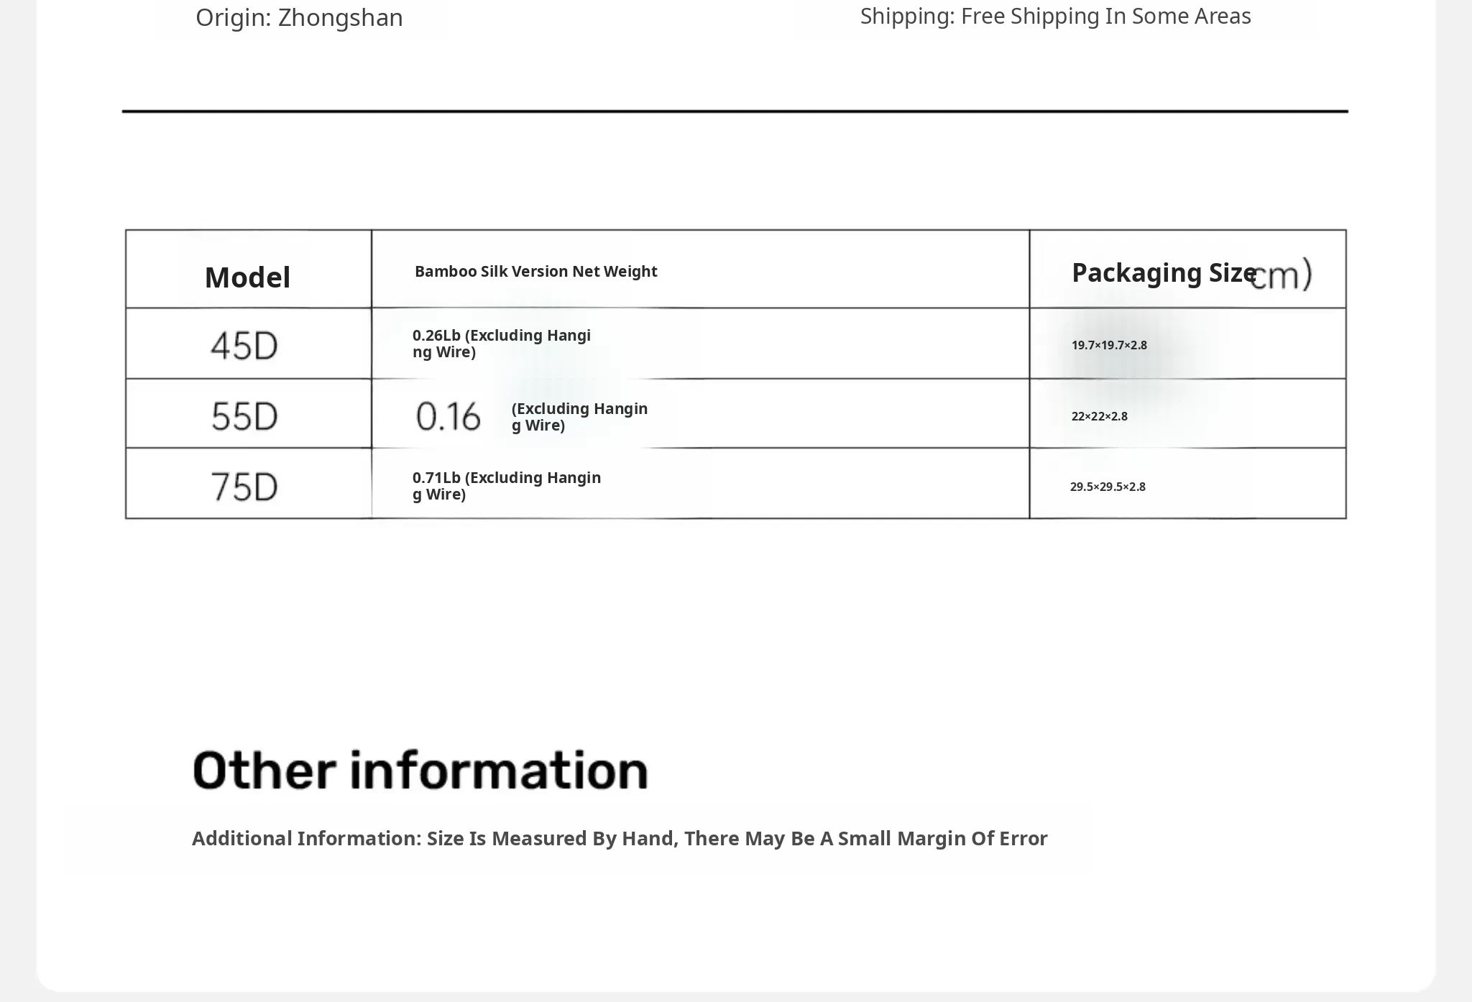
Task: Click the Packaging Size column header
Action: pos(1163,273)
